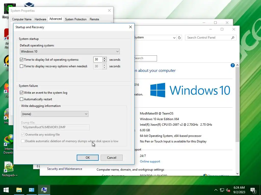
Task: Expand the address bar history dropdown arrow
Action: pos(174,38)
